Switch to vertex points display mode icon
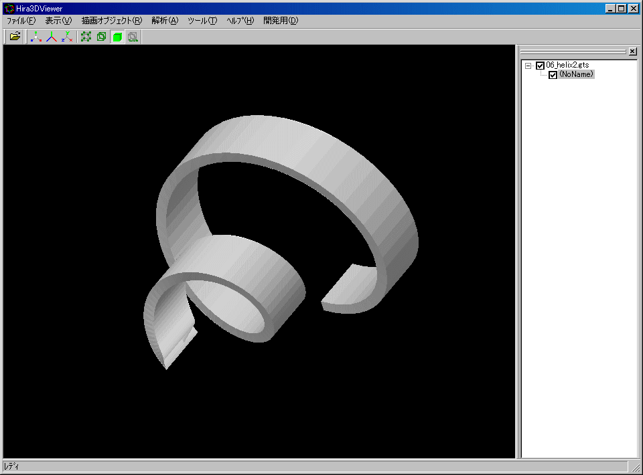This screenshot has height=475, width=643. pyautogui.click(x=86, y=37)
